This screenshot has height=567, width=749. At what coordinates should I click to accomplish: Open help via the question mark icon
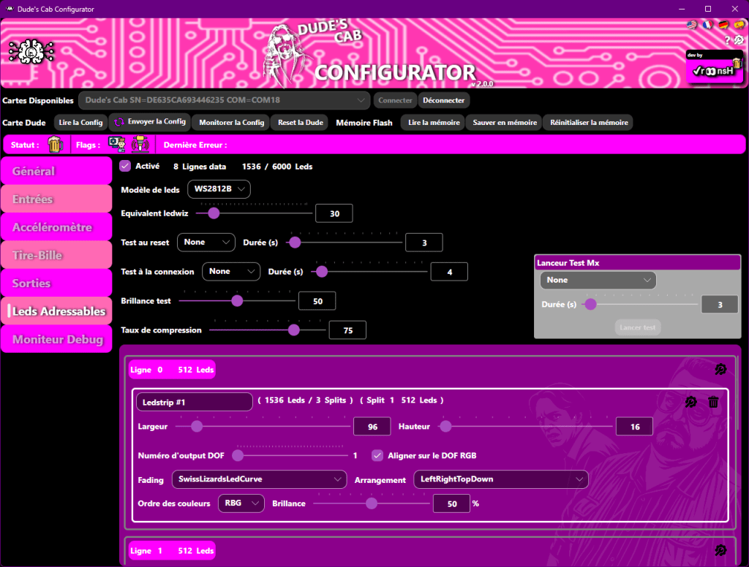[x=727, y=40]
